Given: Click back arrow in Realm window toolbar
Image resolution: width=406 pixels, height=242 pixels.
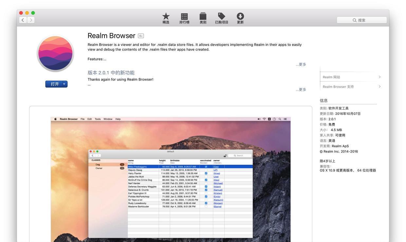Looking at the screenshot, I should (x=93, y=156).
